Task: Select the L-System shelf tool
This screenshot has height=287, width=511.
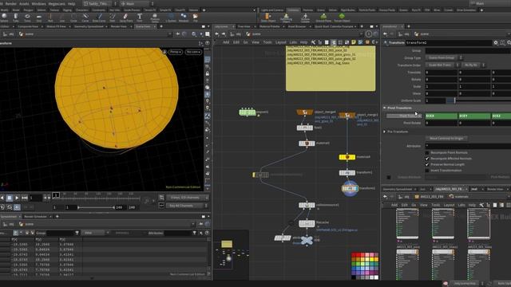Action: tap(171, 18)
